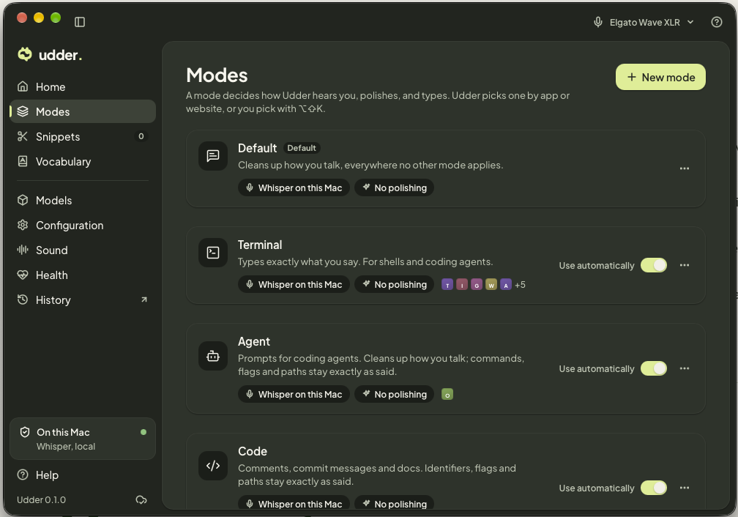Open Models in the sidebar
The width and height of the screenshot is (738, 517).
83,200
